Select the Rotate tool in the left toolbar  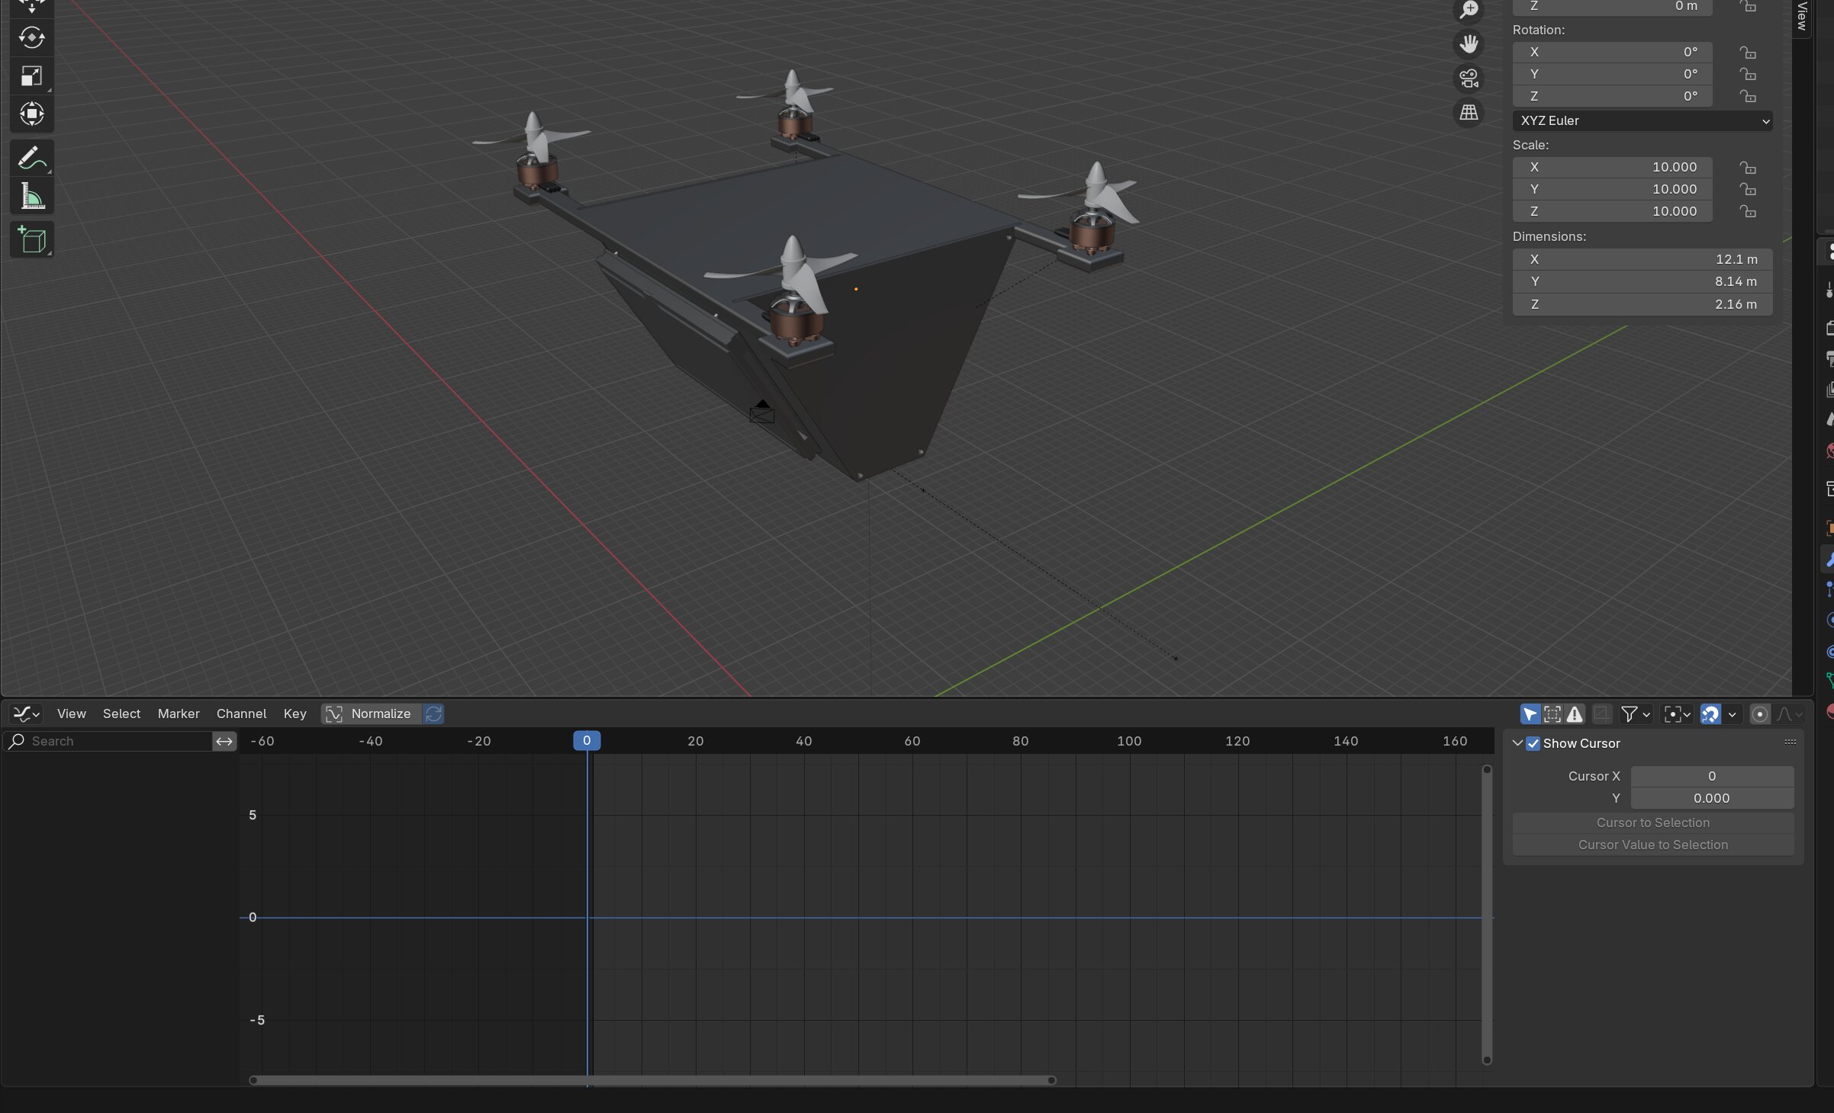(31, 37)
